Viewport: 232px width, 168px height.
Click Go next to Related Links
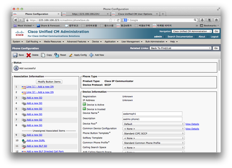coord(216,48)
